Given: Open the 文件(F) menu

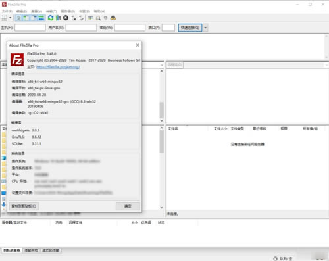Looking at the screenshot, I should [x=7, y=11].
